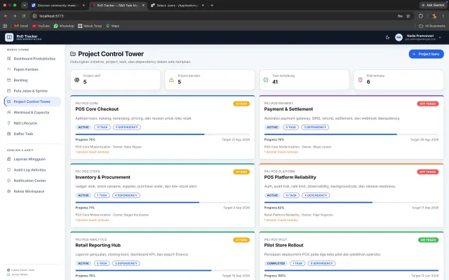The width and height of the screenshot is (449, 280).
Task: Click the TASK chip on Inventory & Procurement
Action: 102,195
